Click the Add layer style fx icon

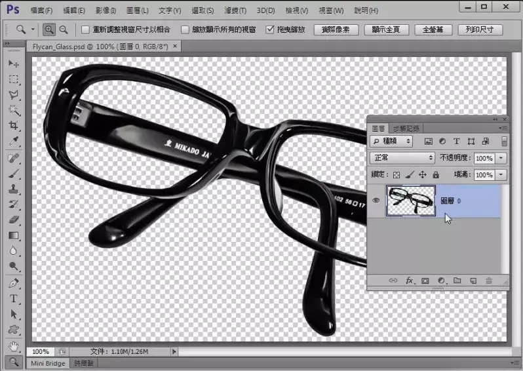(x=410, y=281)
